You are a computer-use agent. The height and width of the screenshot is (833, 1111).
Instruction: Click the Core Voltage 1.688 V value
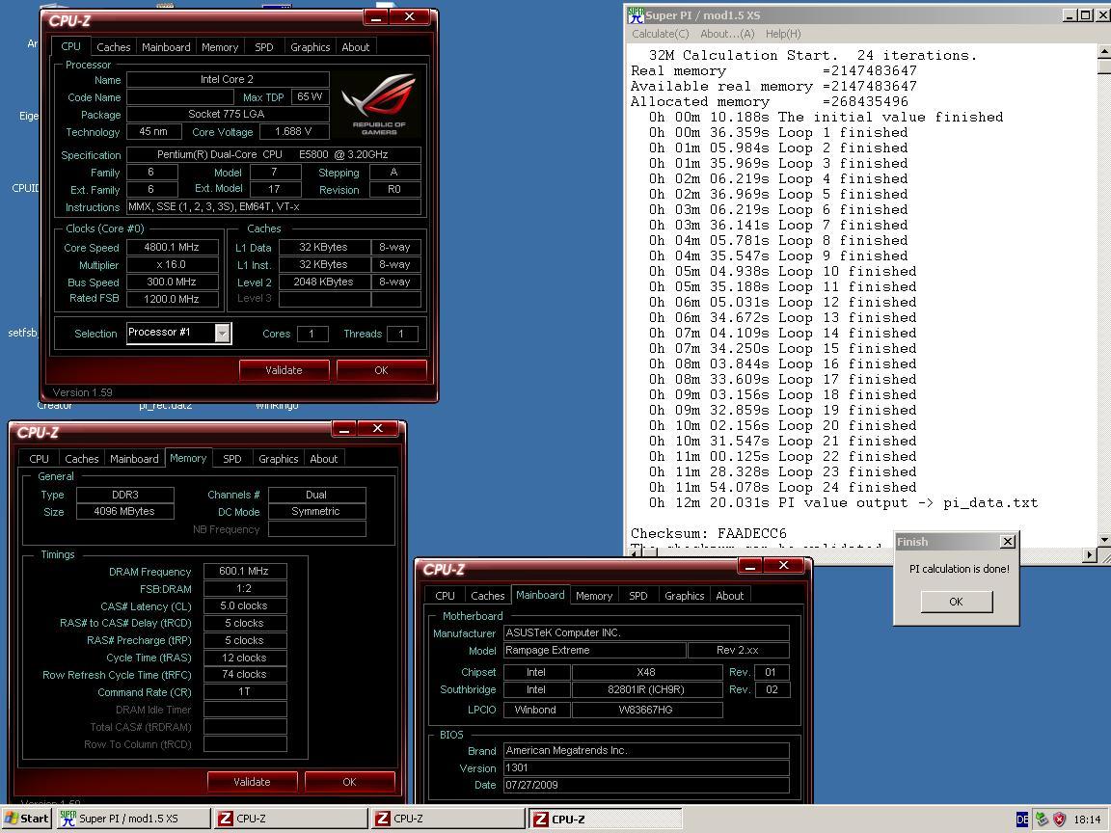click(x=293, y=131)
